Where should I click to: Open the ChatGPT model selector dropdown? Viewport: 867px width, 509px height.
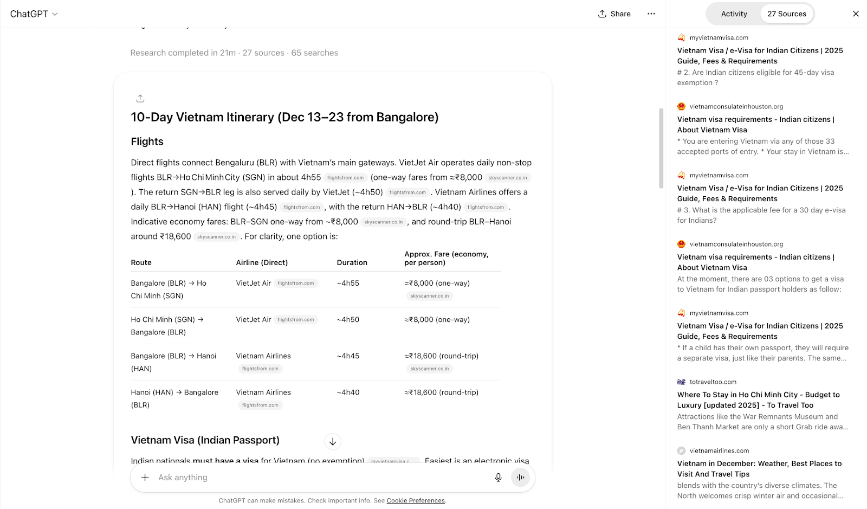coord(34,14)
